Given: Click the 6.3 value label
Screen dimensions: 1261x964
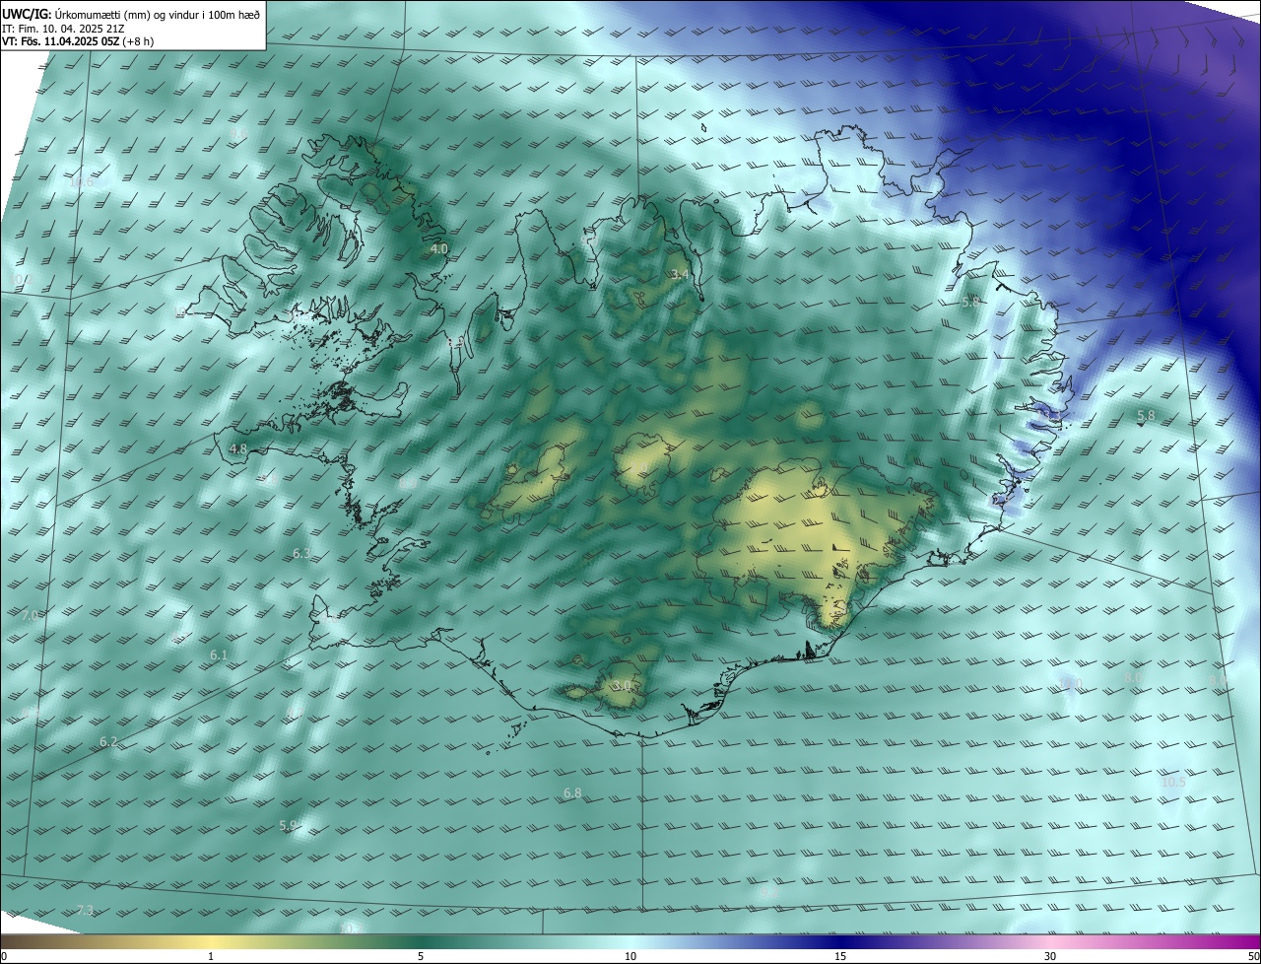Looking at the screenshot, I should click(301, 554).
